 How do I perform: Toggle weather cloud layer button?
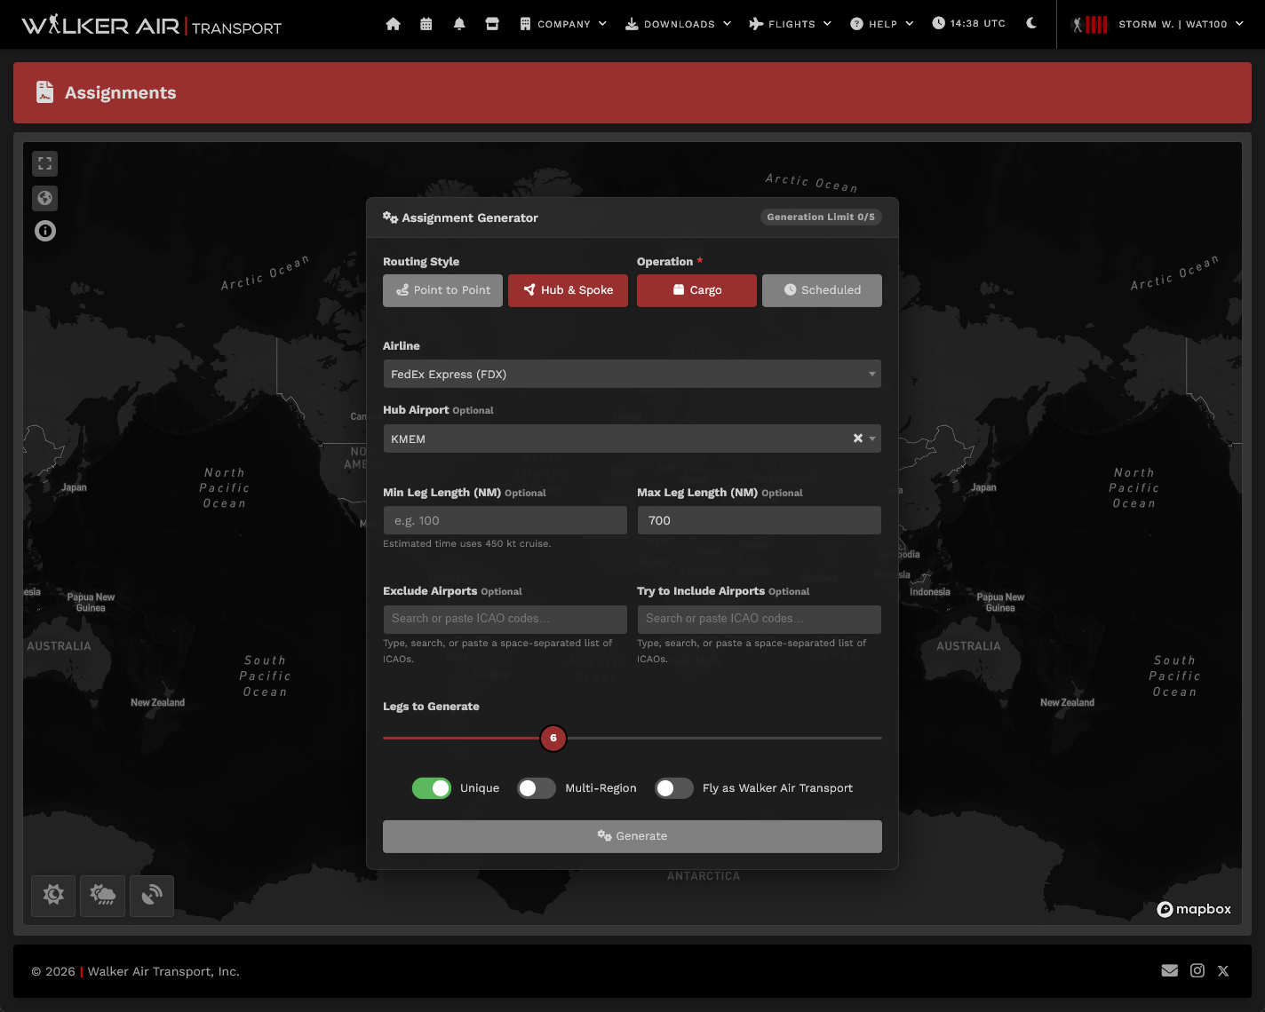(x=103, y=896)
